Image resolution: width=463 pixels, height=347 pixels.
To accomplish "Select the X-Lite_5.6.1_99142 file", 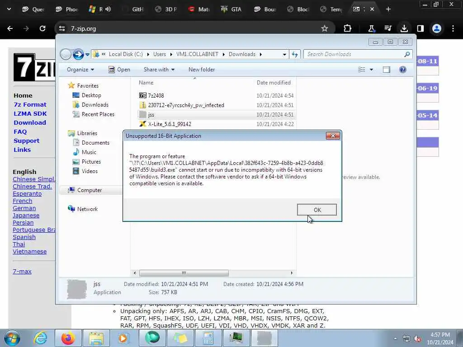I will point(216,124).
